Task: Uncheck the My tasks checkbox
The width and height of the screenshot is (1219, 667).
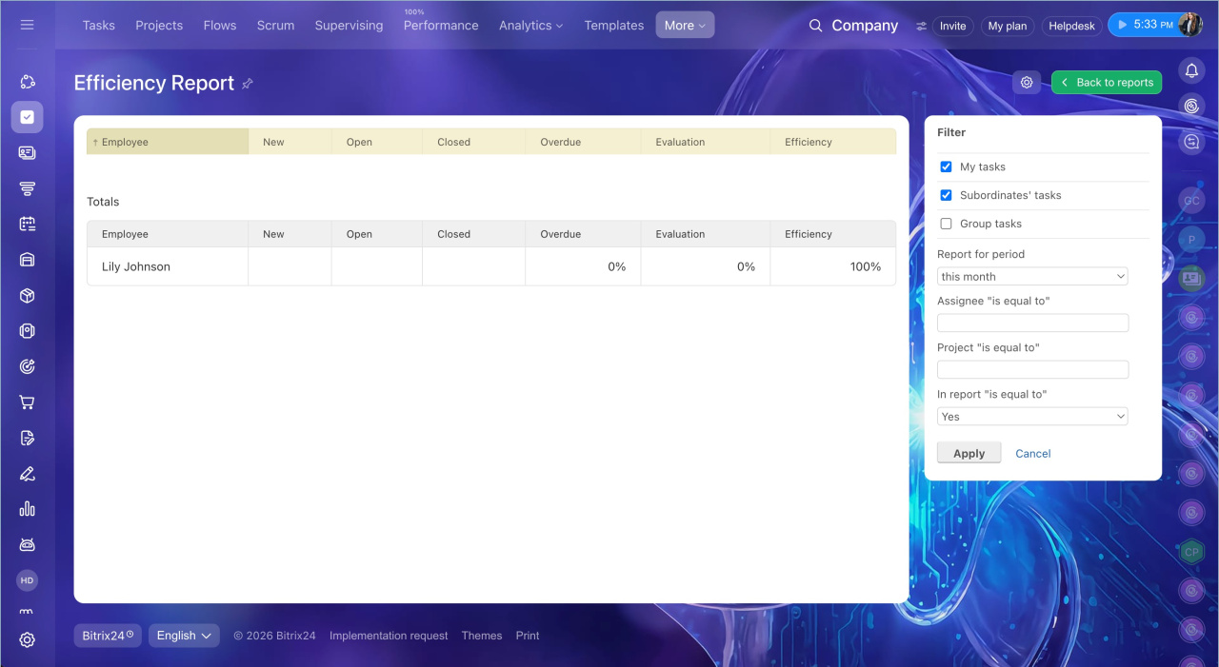Action: (946, 167)
